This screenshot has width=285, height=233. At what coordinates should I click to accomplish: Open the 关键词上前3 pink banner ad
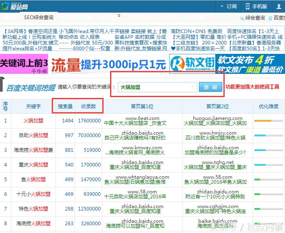[x=24, y=64]
